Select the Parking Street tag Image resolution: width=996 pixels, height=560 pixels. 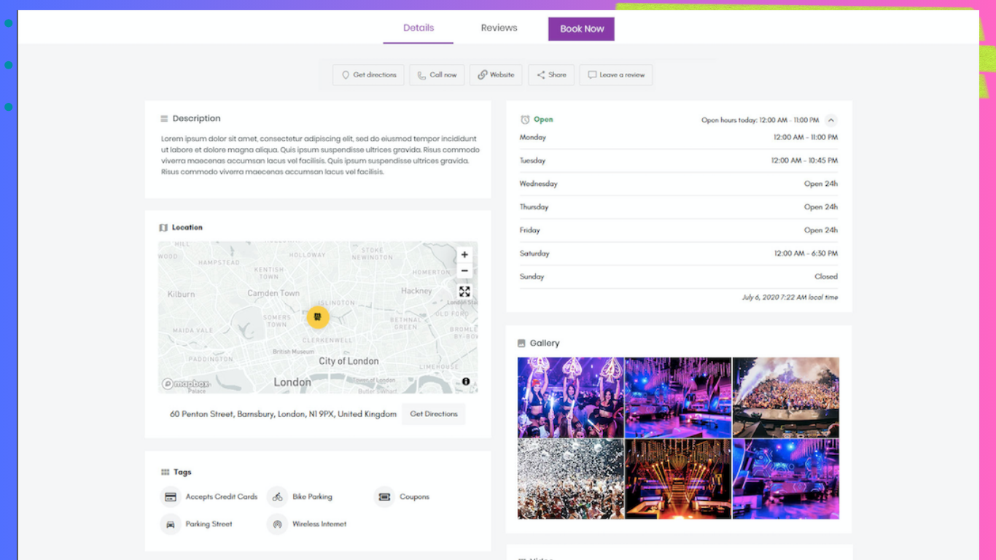pyautogui.click(x=197, y=524)
